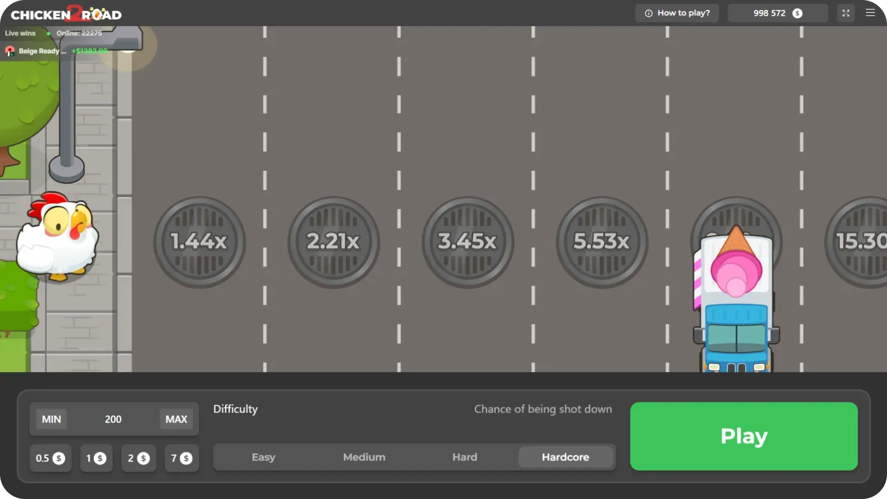Screen dimensions: 887x499
Task: Select the 5.53x manhole cover
Action: tap(601, 242)
